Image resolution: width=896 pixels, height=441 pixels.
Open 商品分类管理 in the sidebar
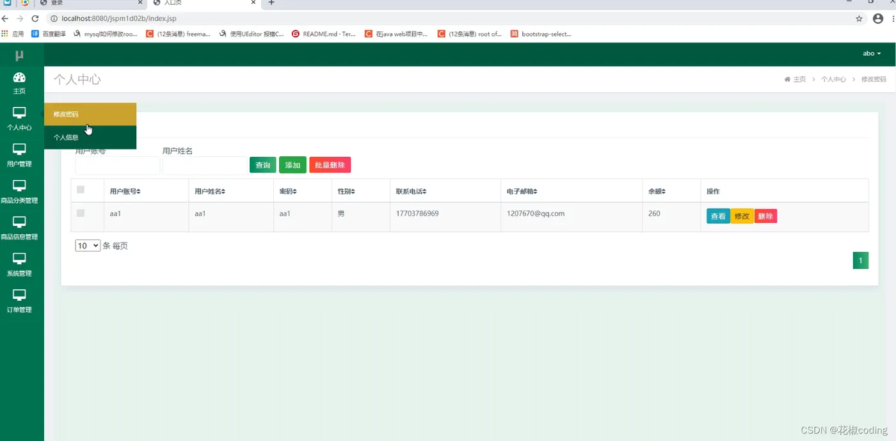tap(19, 193)
